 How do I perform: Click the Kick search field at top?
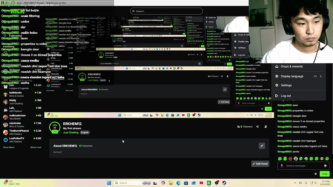tap(166, 11)
